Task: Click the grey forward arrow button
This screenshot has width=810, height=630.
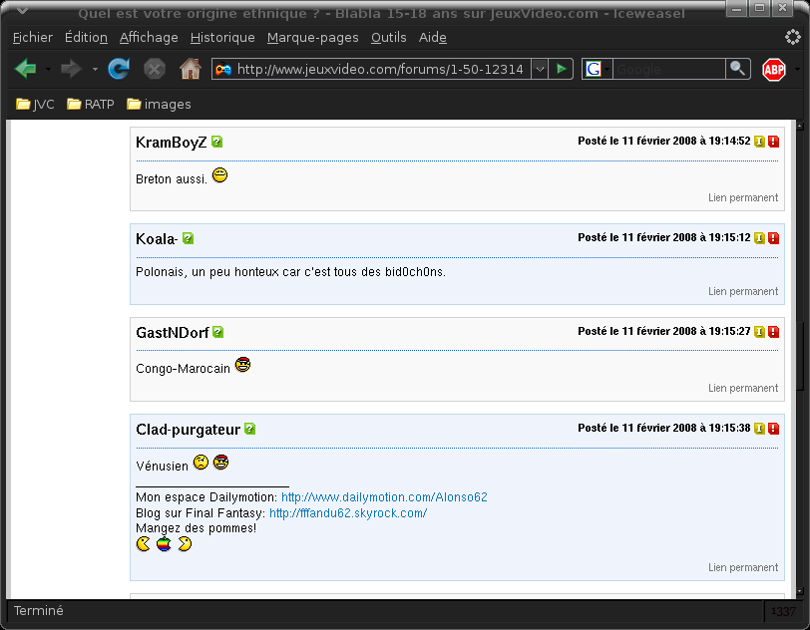Action: (71, 69)
